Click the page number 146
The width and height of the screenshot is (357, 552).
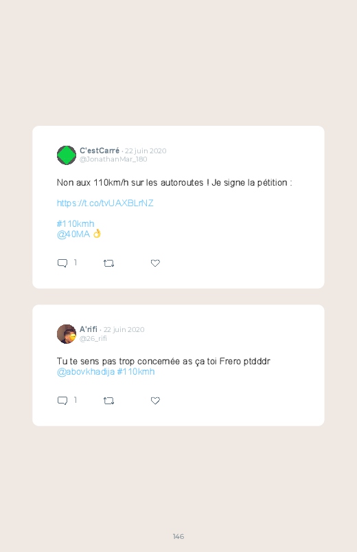coord(178,536)
